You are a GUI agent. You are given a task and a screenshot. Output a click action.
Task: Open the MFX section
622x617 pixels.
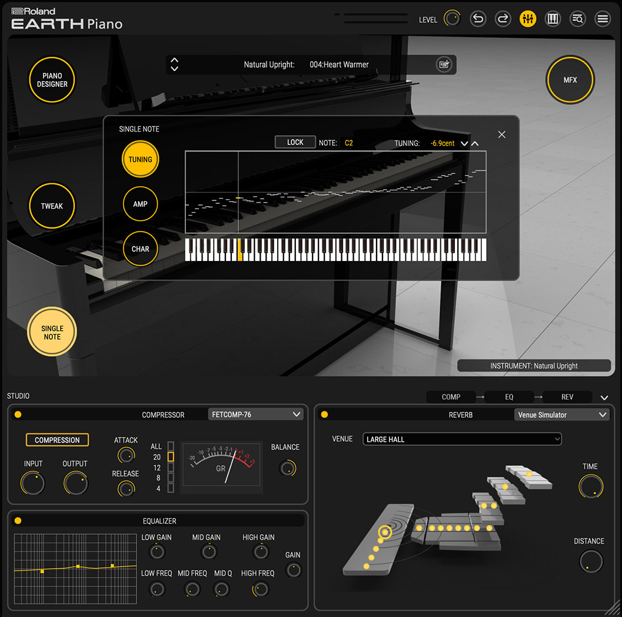[570, 79]
